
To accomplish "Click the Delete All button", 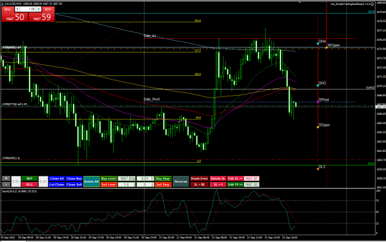I will (x=91, y=181).
